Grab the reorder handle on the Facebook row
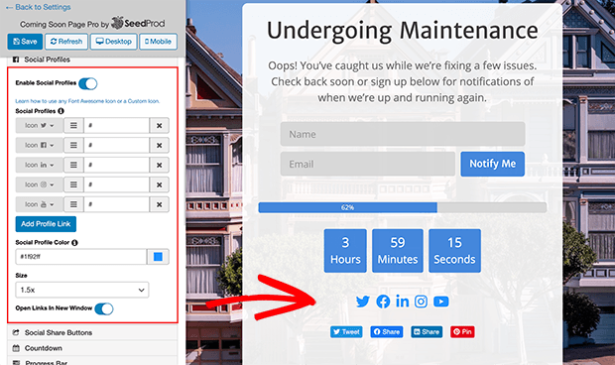Image resolution: width=615 pixels, height=365 pixels. (x=73, y=145)
